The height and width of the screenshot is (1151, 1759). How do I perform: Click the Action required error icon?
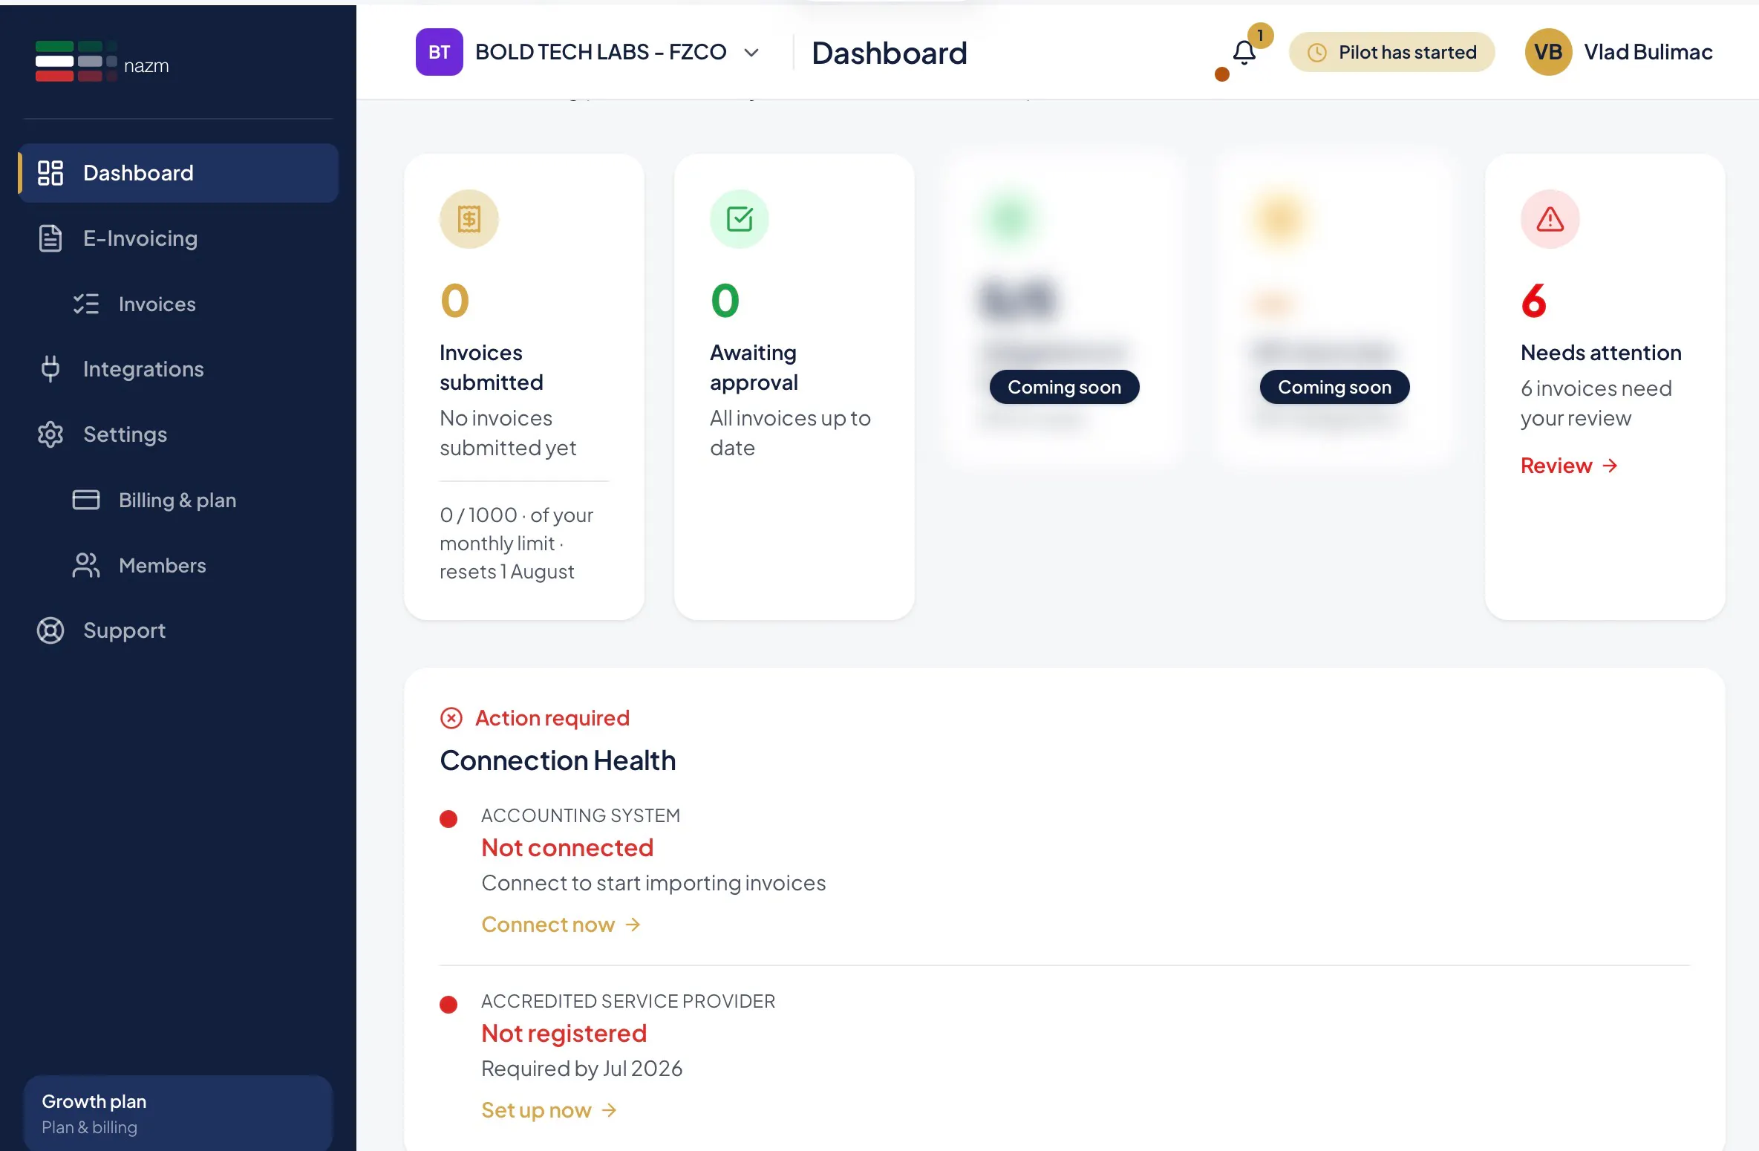click(451, 718)
